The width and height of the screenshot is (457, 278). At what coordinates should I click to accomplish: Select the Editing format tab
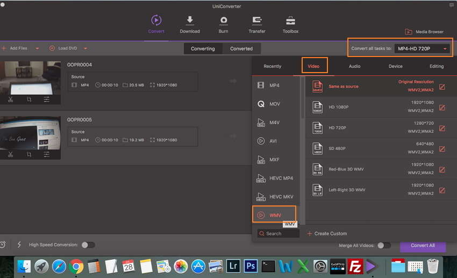pos(437,66)
